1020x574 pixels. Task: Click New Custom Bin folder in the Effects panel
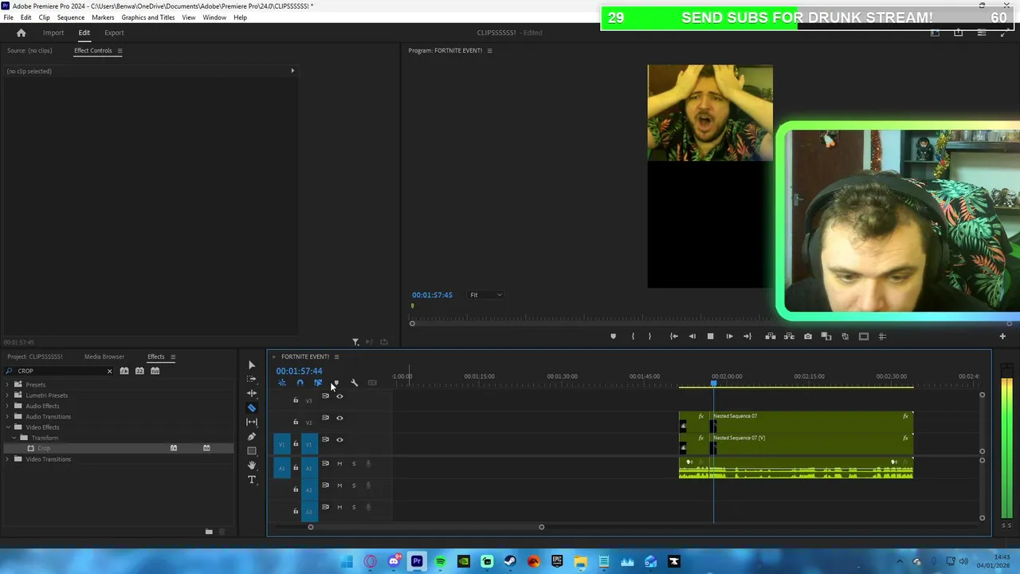click(209, 532)
